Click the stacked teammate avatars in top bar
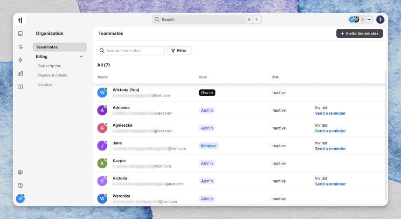Screen dimensions: 401x219 [x=354, y=20]
